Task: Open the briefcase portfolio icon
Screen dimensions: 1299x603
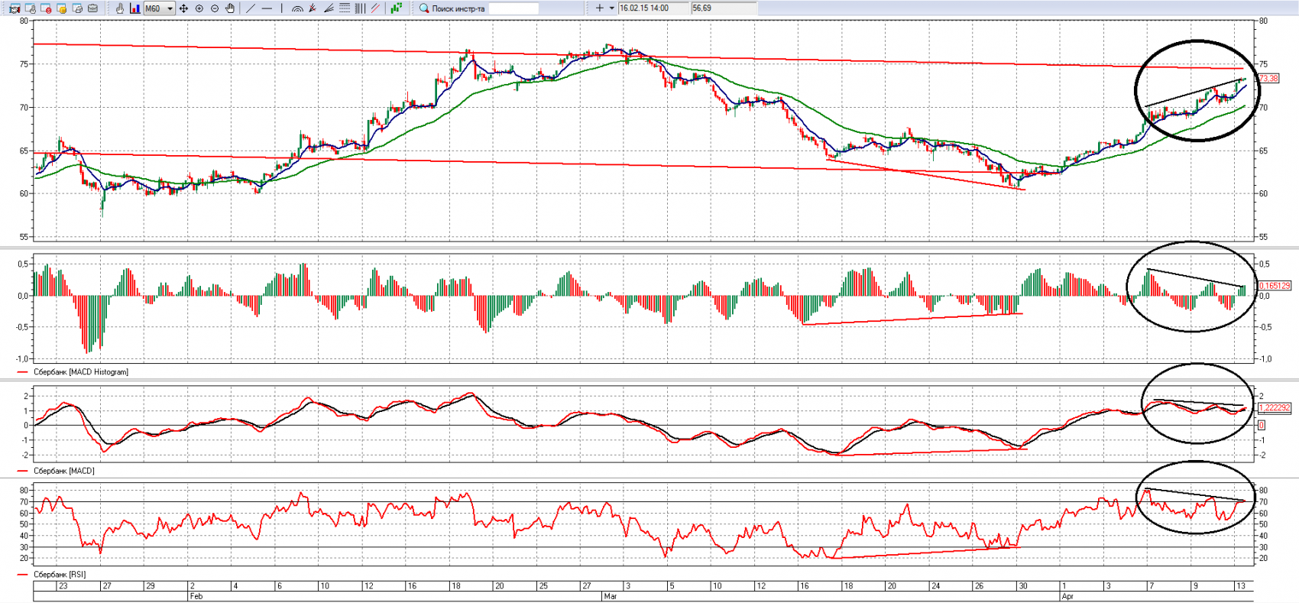Action: tap(93, 8)
